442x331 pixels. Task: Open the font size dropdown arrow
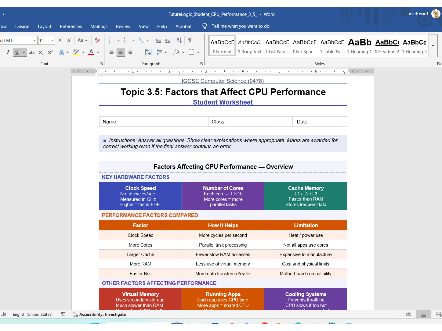[x=52, y=40]
